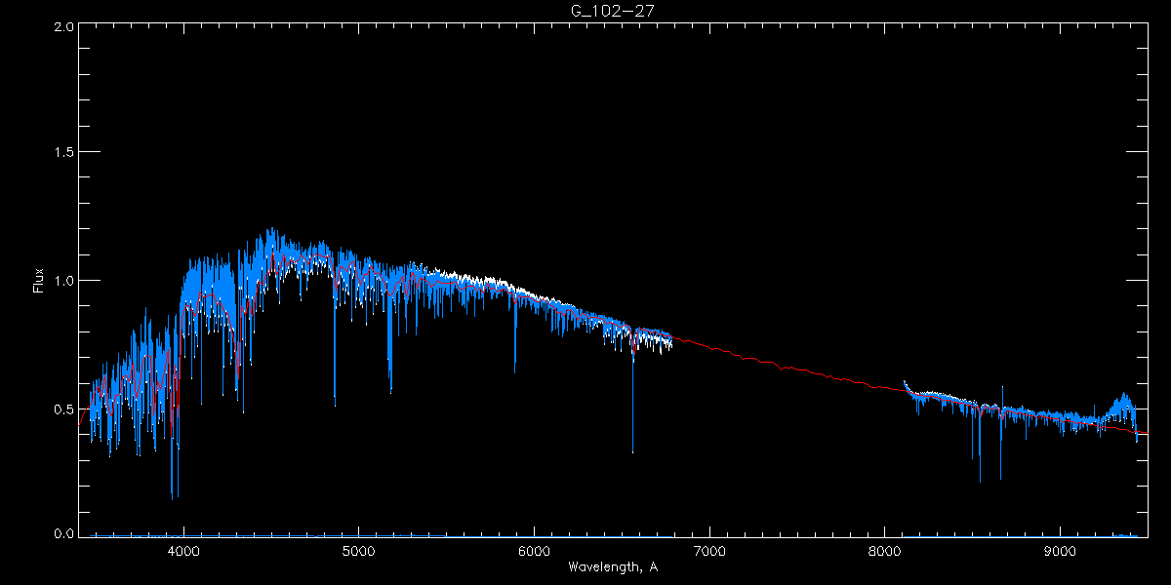Click the 0.0 flux tick label
1171x585 pixels.
pos(63,533)
